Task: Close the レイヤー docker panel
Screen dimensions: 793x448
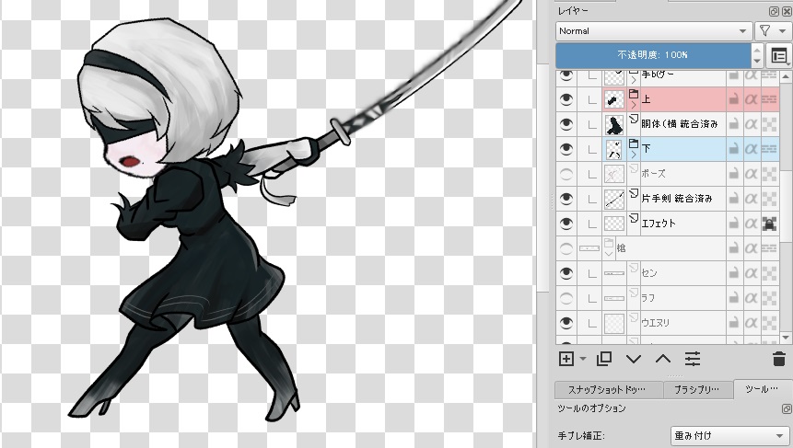Action: tap(787, 11)
